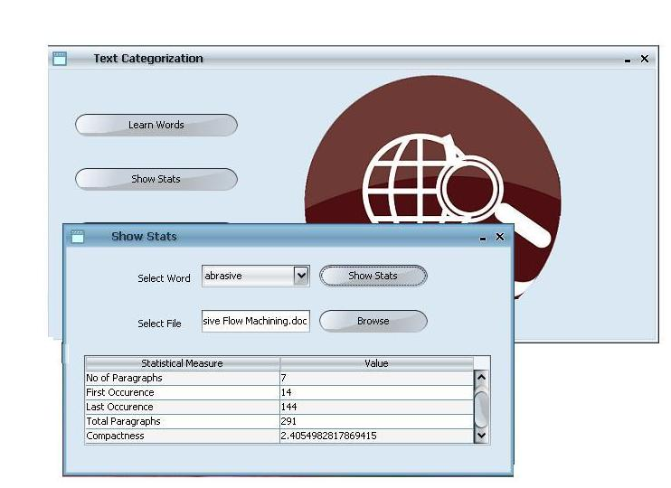Click the table scrollbar up arrow
The width and height of the screenshot is (671, 488).
[x=481, y=377]
